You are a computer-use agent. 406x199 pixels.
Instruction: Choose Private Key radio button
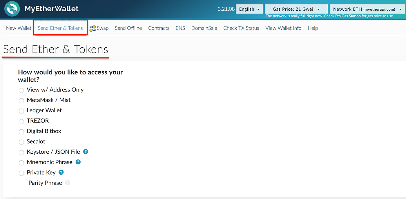pyautogui.click(x=21, y=173)
